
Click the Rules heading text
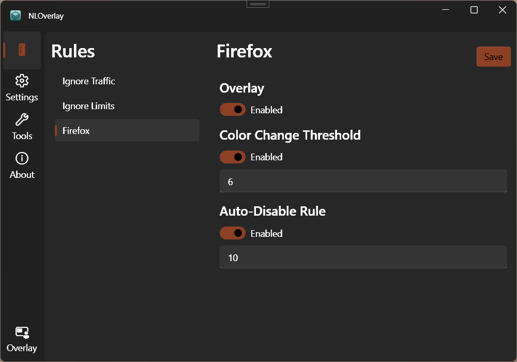pos(73,51)
